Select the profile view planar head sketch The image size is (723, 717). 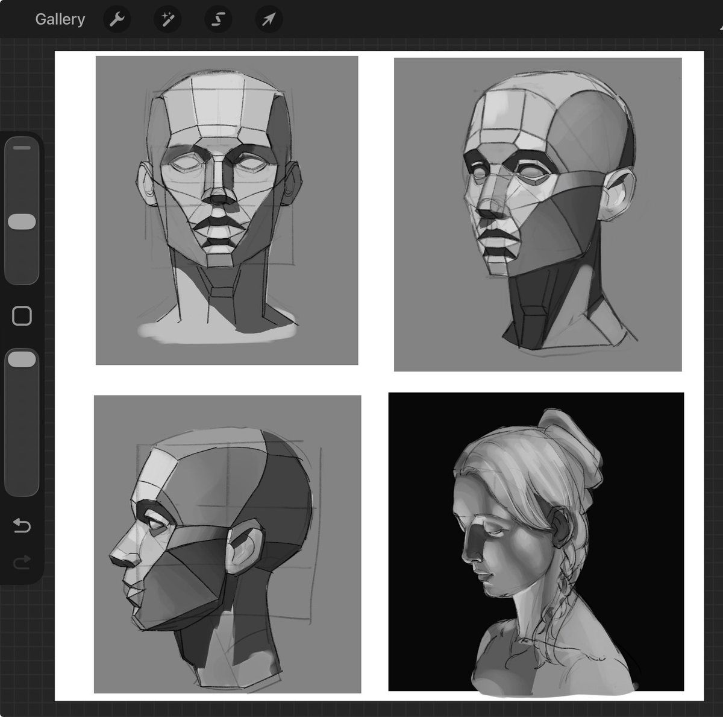click(x=228, y=545)
